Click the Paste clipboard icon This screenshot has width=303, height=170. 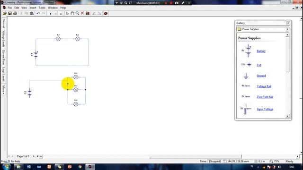coord(32,14)
